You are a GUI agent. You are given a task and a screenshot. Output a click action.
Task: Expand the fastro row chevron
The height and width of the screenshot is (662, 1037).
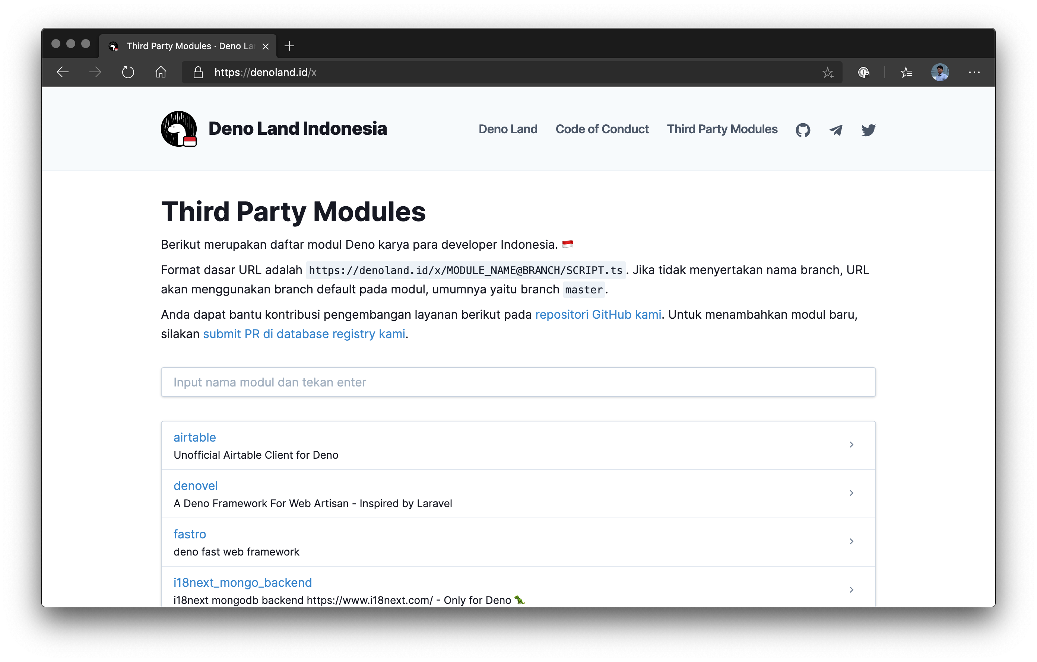click(851, 541)
